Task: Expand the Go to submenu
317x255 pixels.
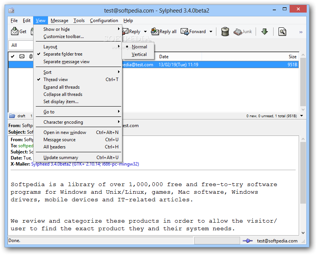Action: (78, 112)
